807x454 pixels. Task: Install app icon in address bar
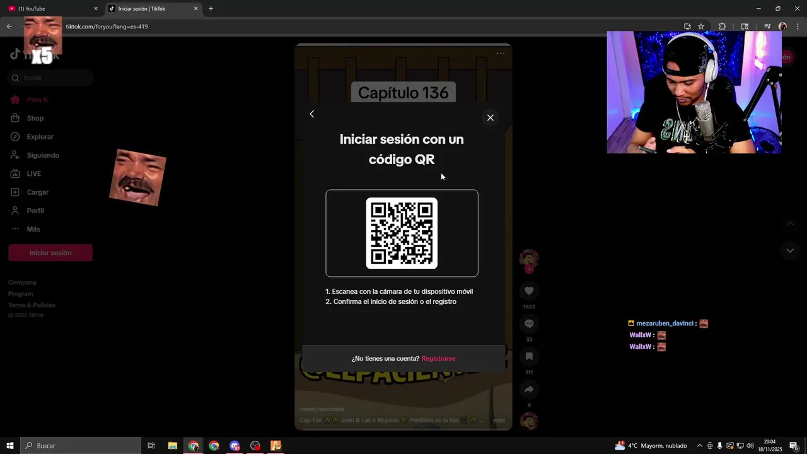pyautogui.click(x=687, y=26)
